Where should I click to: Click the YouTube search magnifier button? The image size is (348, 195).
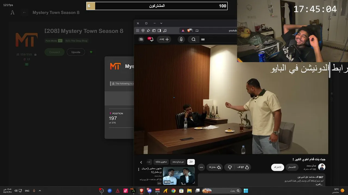click(194, 39)
